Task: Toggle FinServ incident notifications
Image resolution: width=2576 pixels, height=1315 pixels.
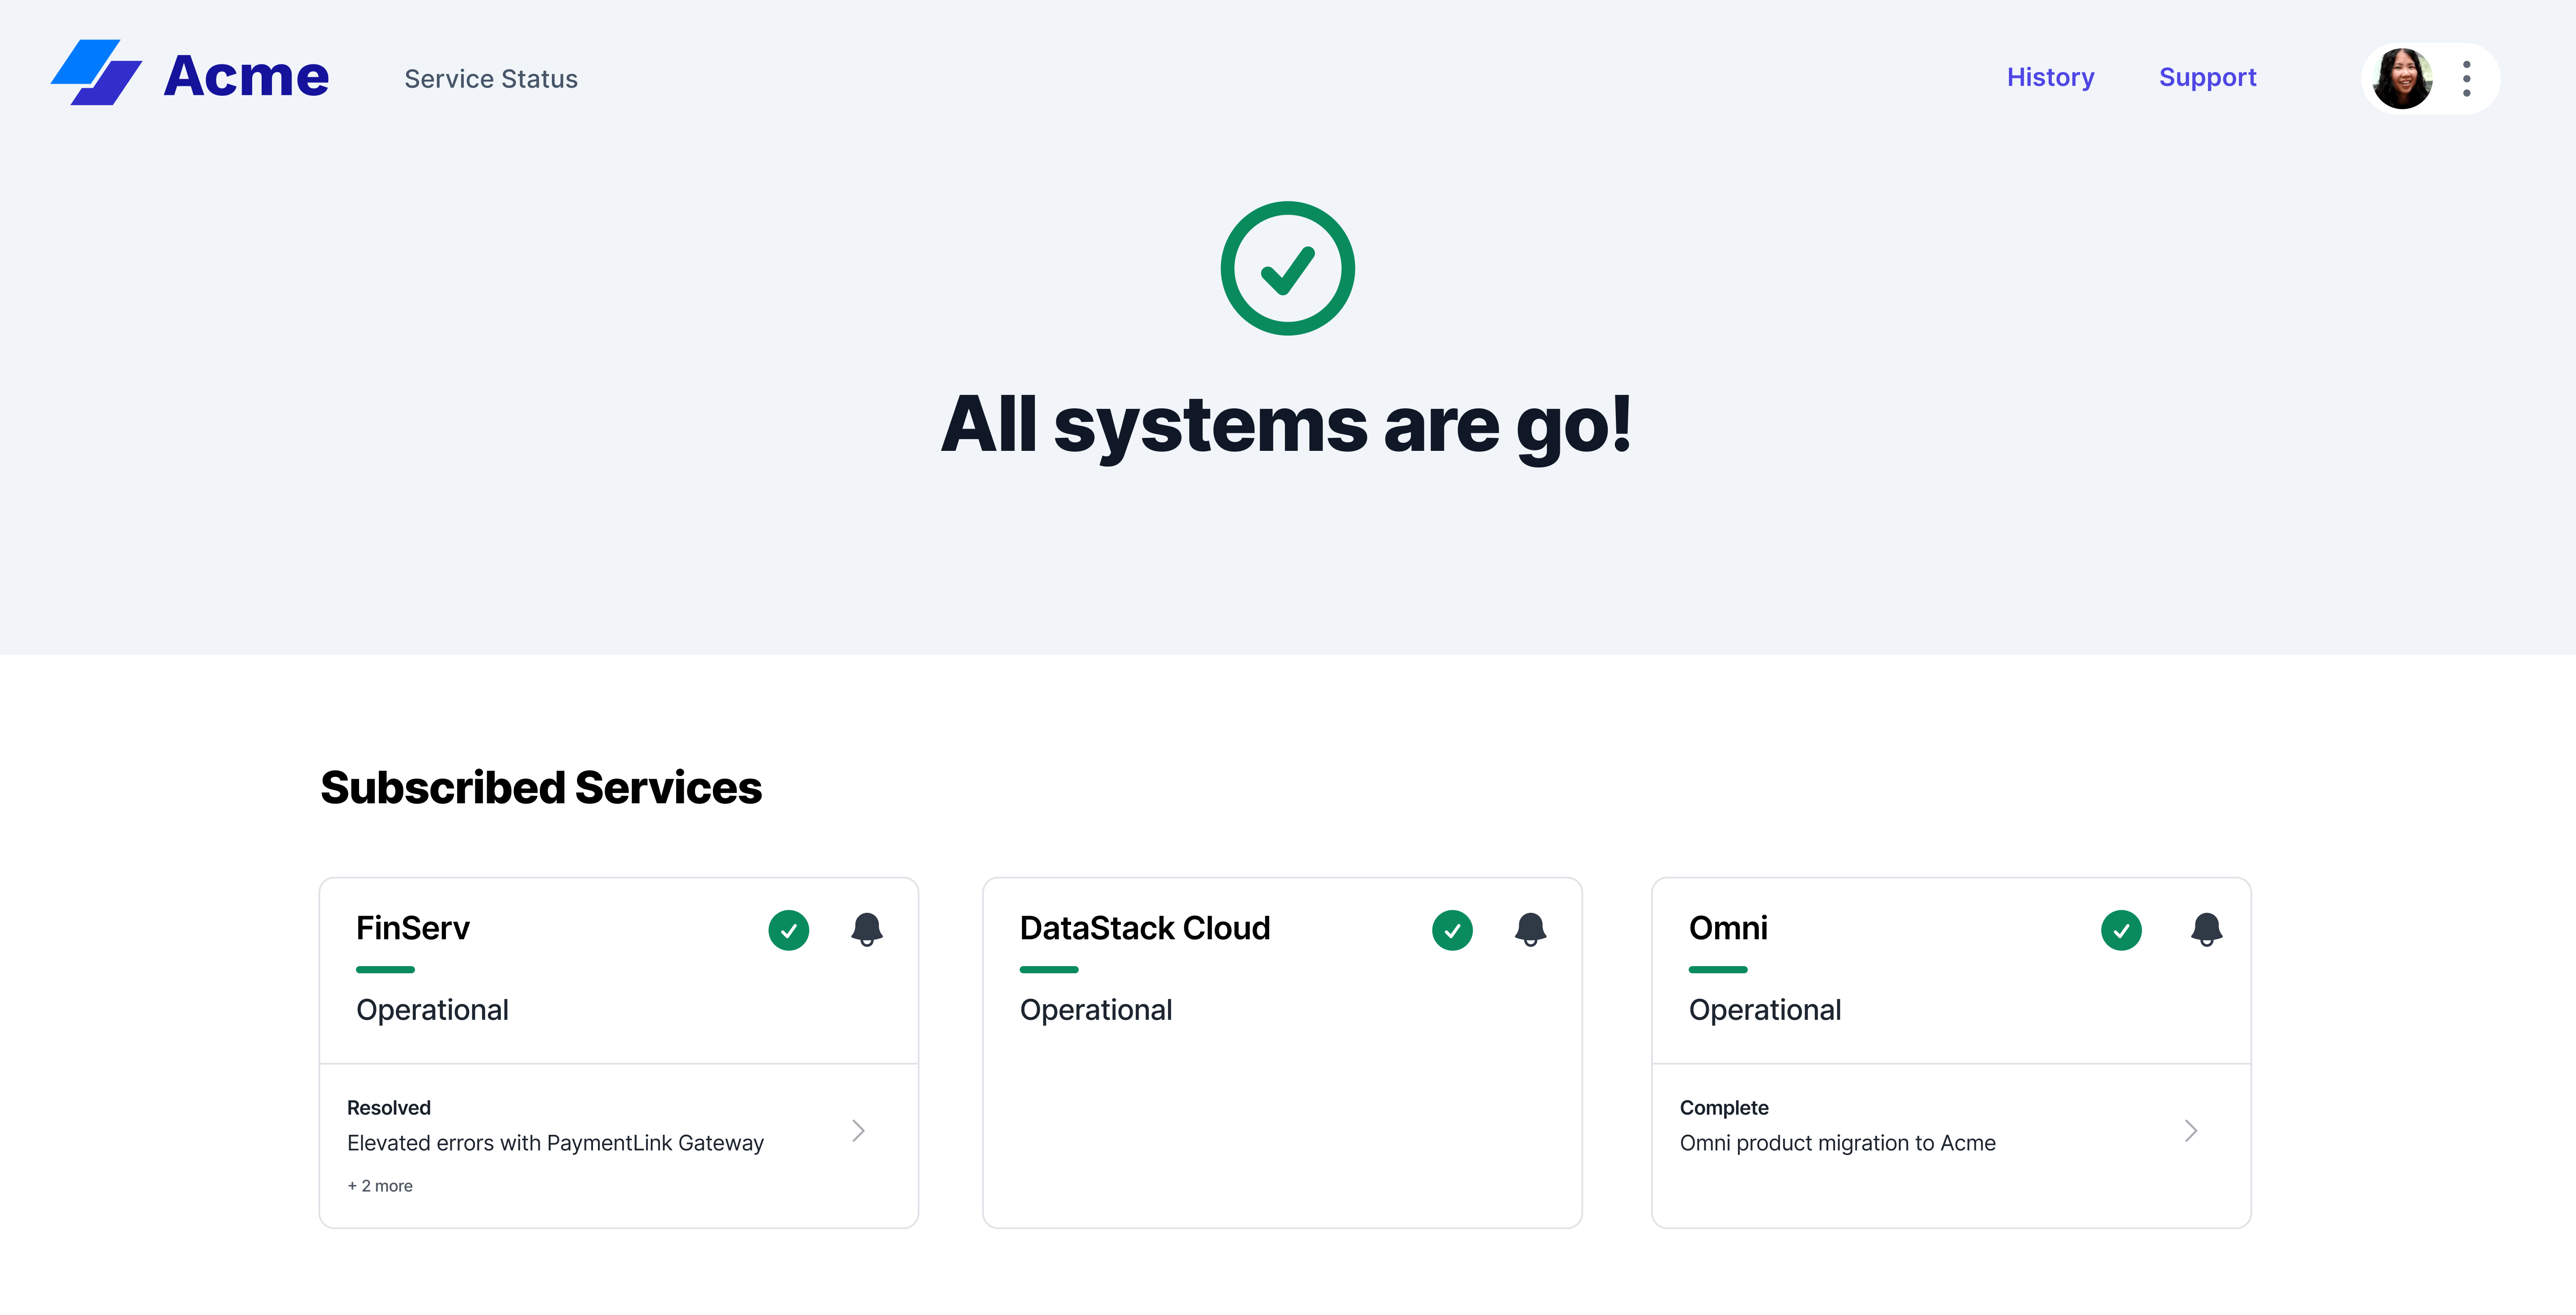Action: pyautogui.click(x=866, y=930)
